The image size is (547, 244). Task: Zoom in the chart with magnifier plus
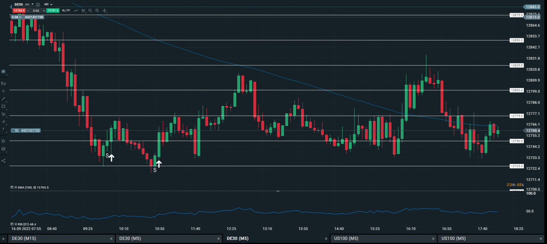(x=97, y=11)
